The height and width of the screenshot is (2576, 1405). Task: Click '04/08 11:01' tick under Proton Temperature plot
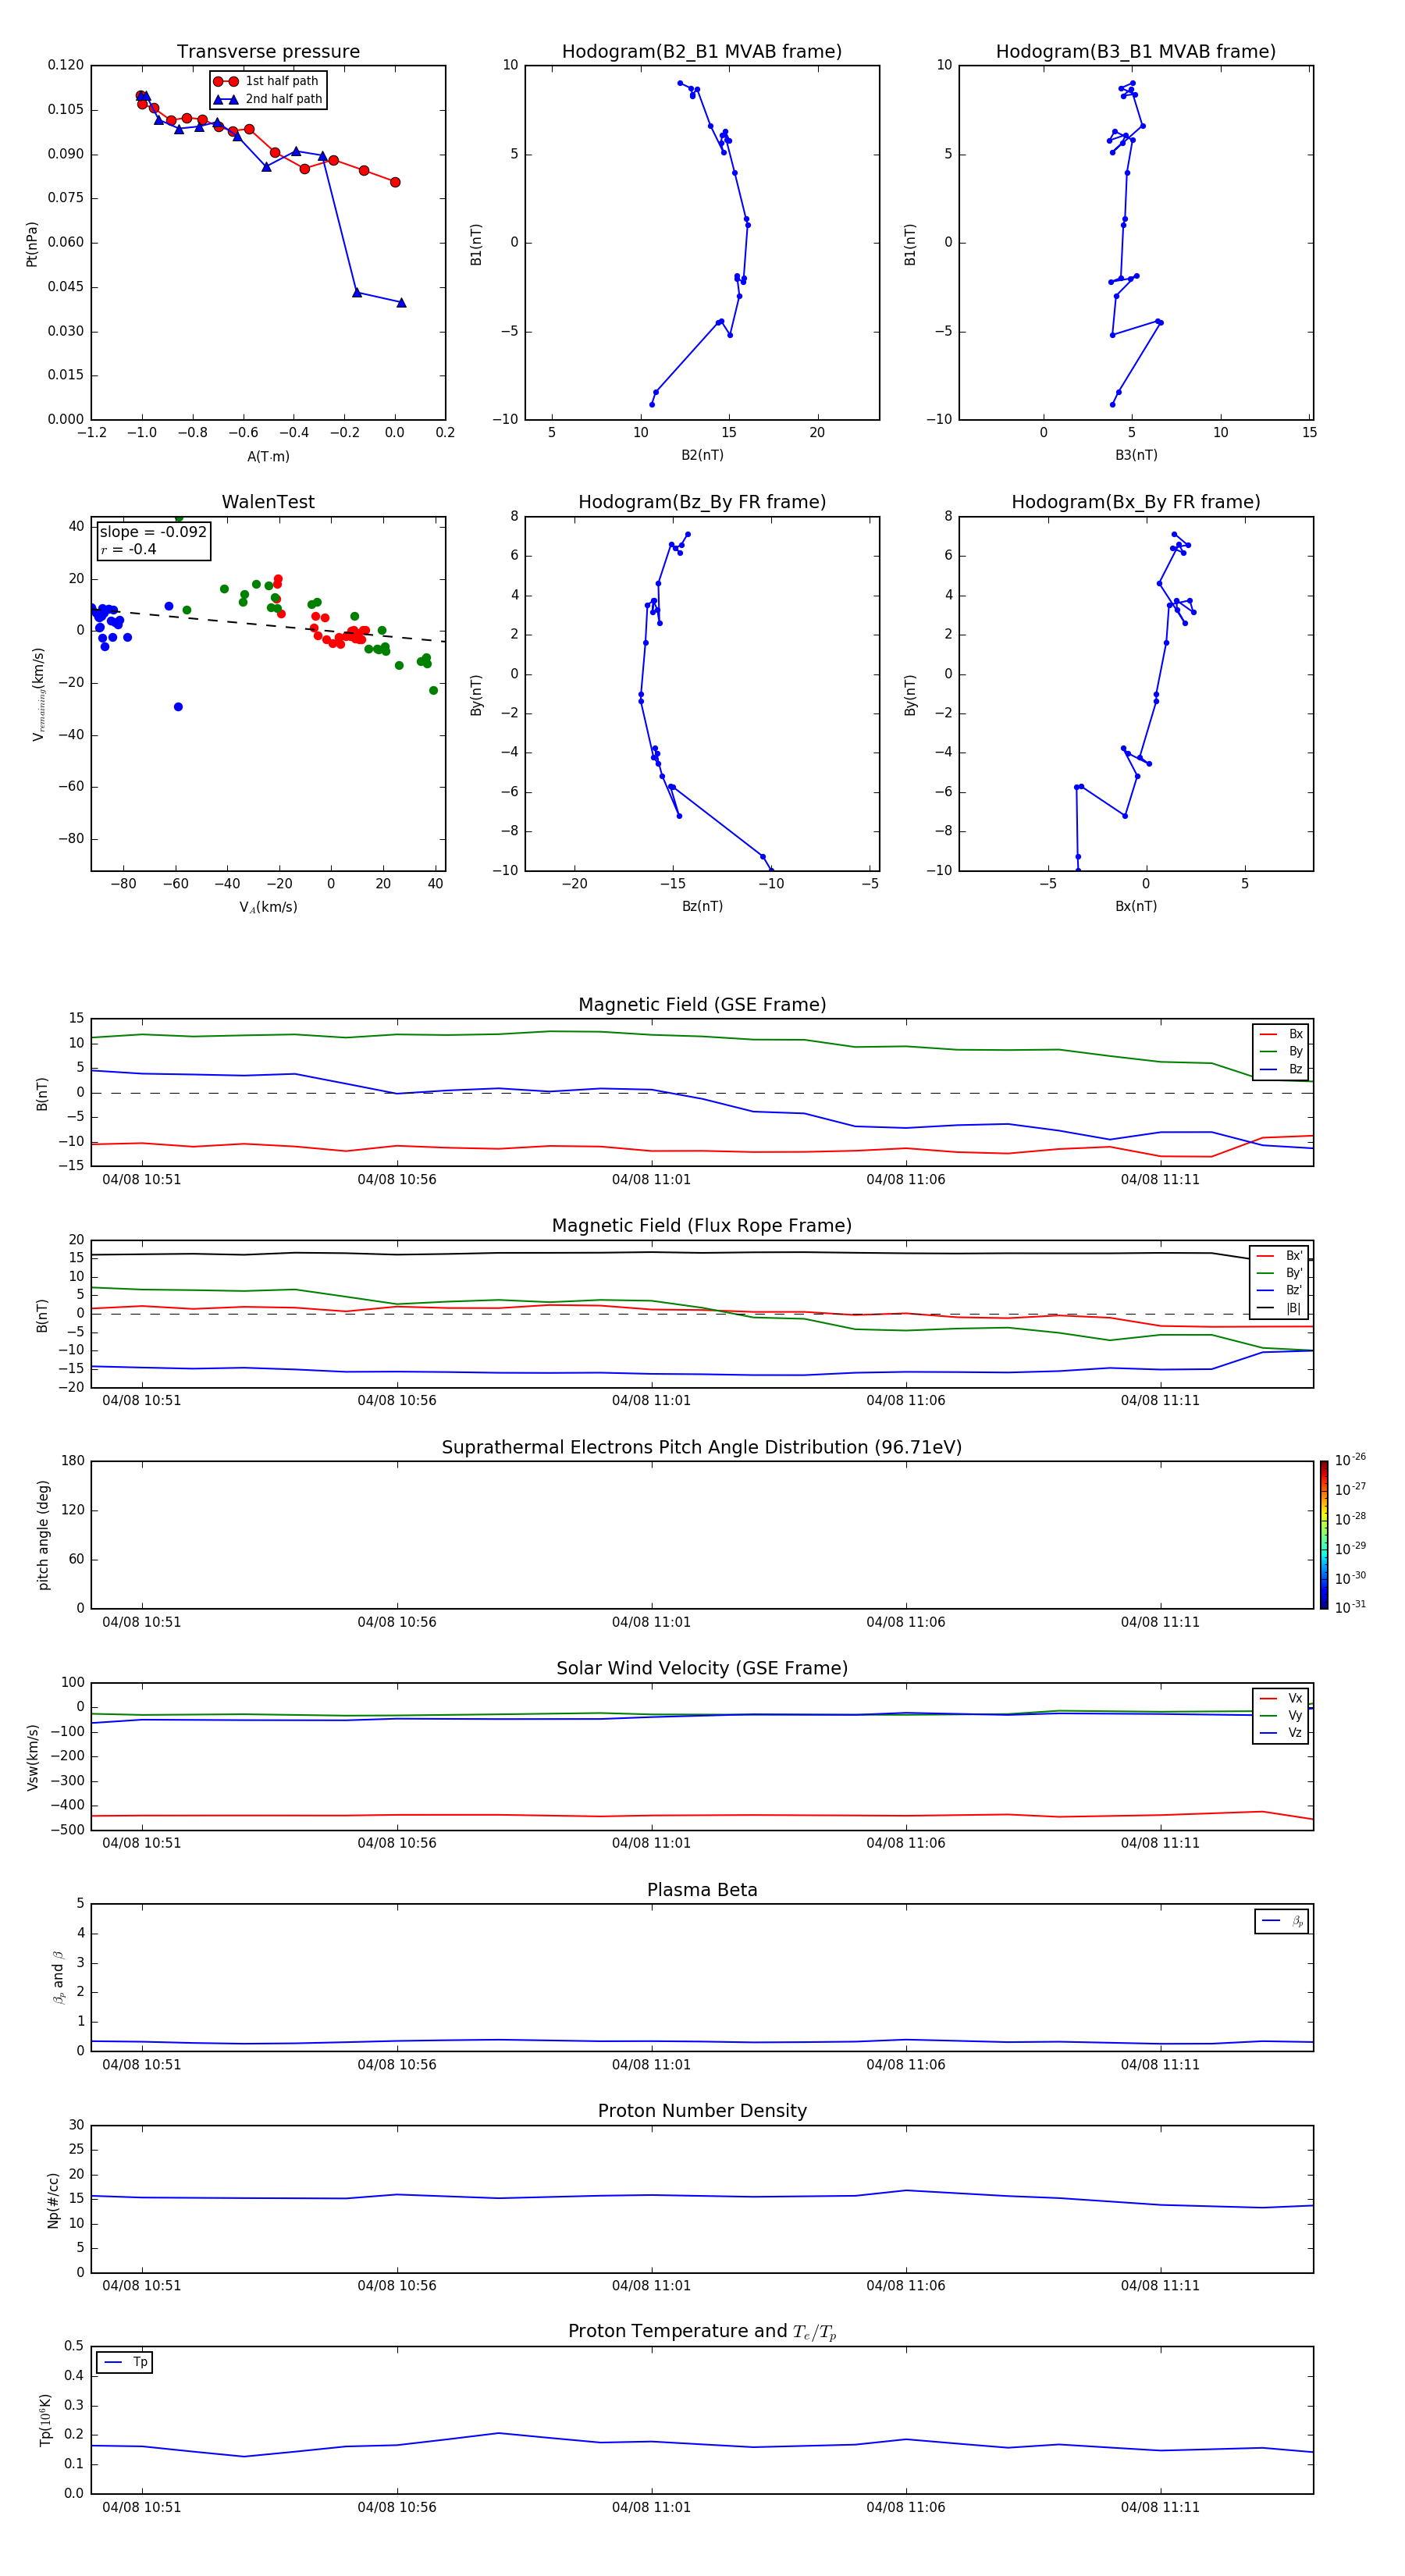(651, 2507)
